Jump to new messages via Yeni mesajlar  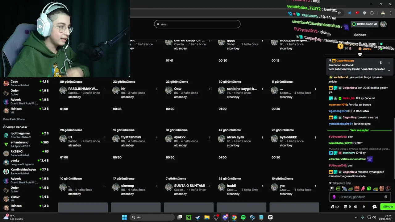tap(360, 130)
